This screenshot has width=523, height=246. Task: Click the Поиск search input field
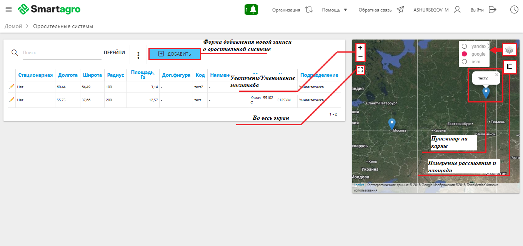[x=62, y=53]
